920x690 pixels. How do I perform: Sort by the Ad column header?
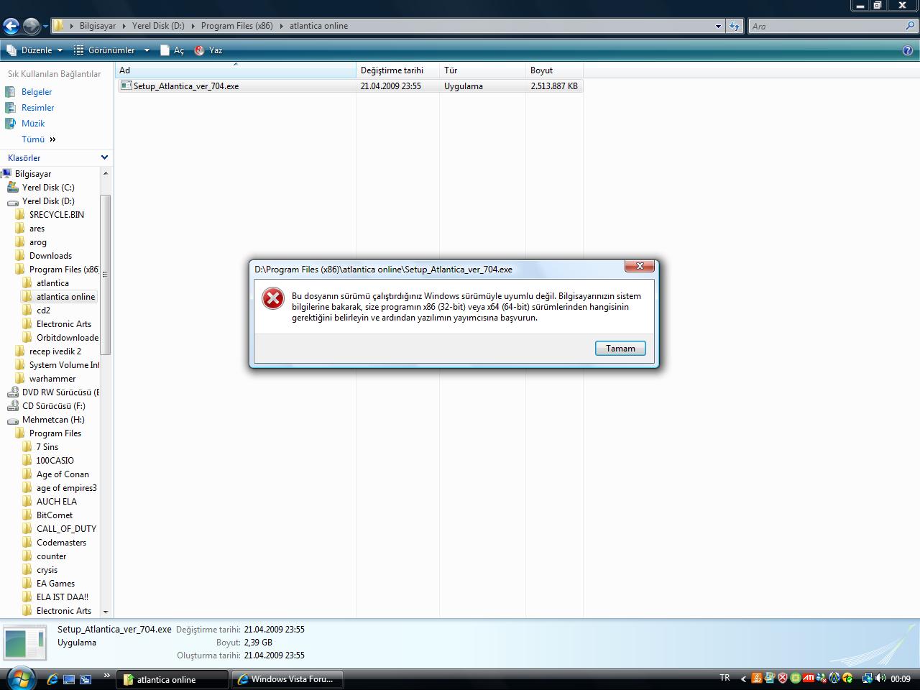pos(236,70)
